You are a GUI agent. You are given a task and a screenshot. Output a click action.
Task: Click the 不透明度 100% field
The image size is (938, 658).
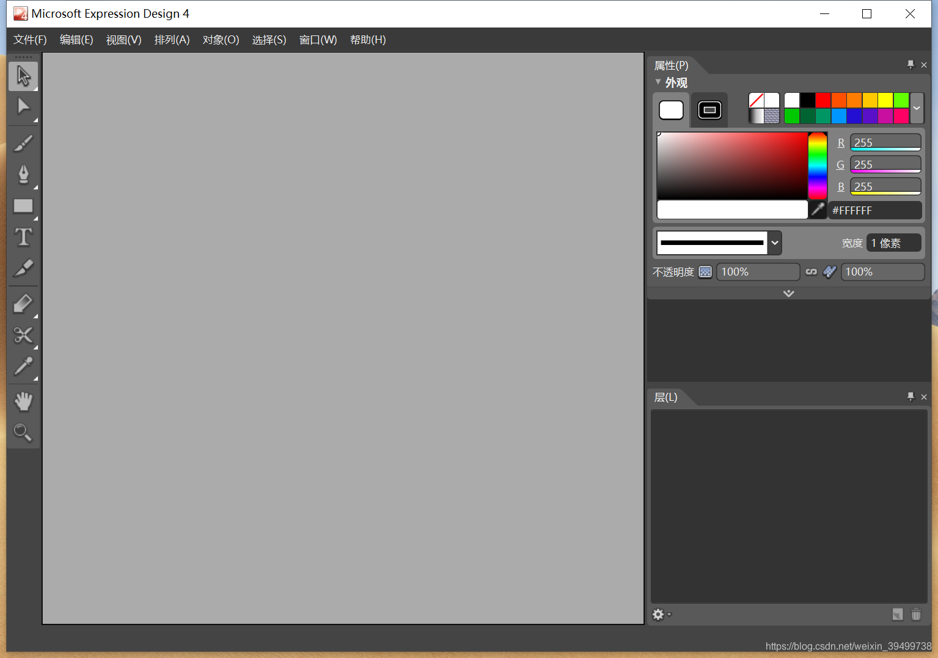point(758,272)
